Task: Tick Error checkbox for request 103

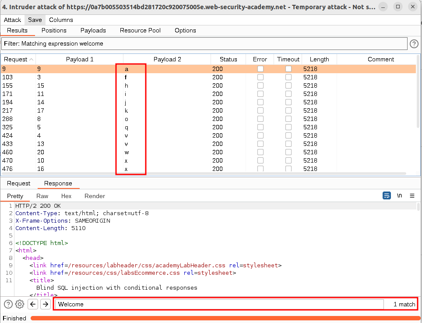Action: pos(260,77)
